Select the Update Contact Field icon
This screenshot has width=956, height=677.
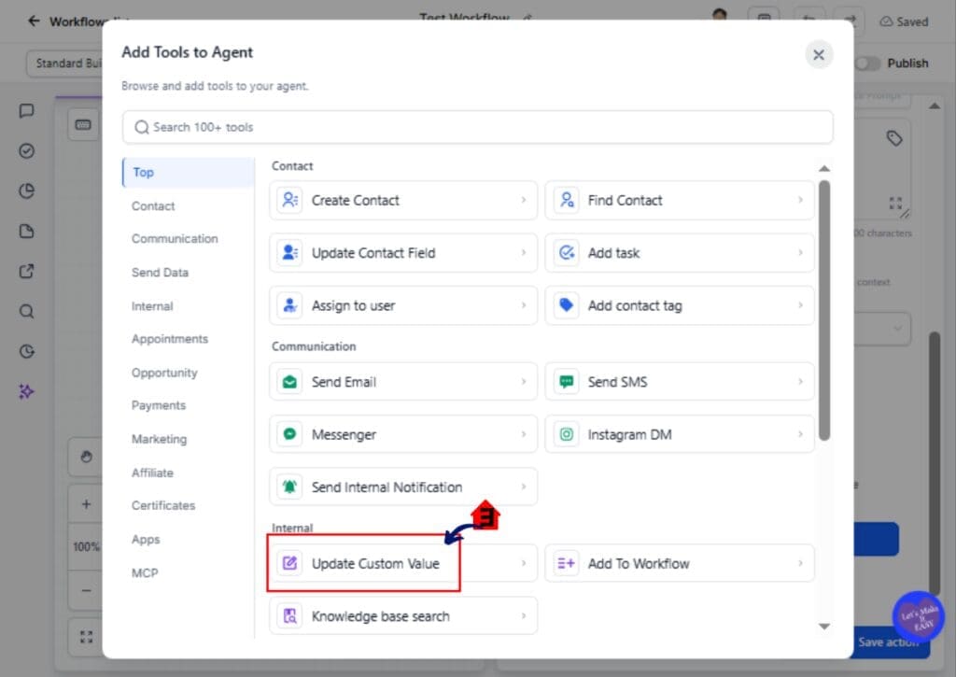[289, 252]
